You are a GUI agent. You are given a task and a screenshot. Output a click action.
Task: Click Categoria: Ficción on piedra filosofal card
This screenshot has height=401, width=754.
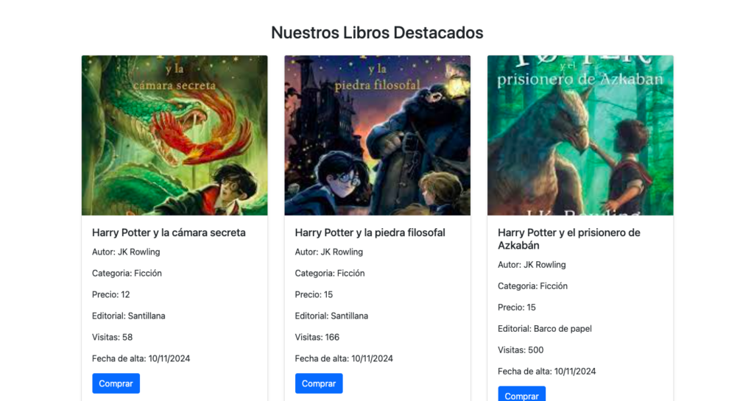[330, 273]
